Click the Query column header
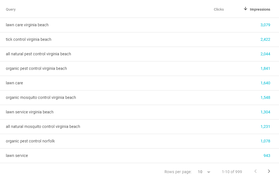The width and height of the screenshot is (279, 179). (x=11, y=9)
